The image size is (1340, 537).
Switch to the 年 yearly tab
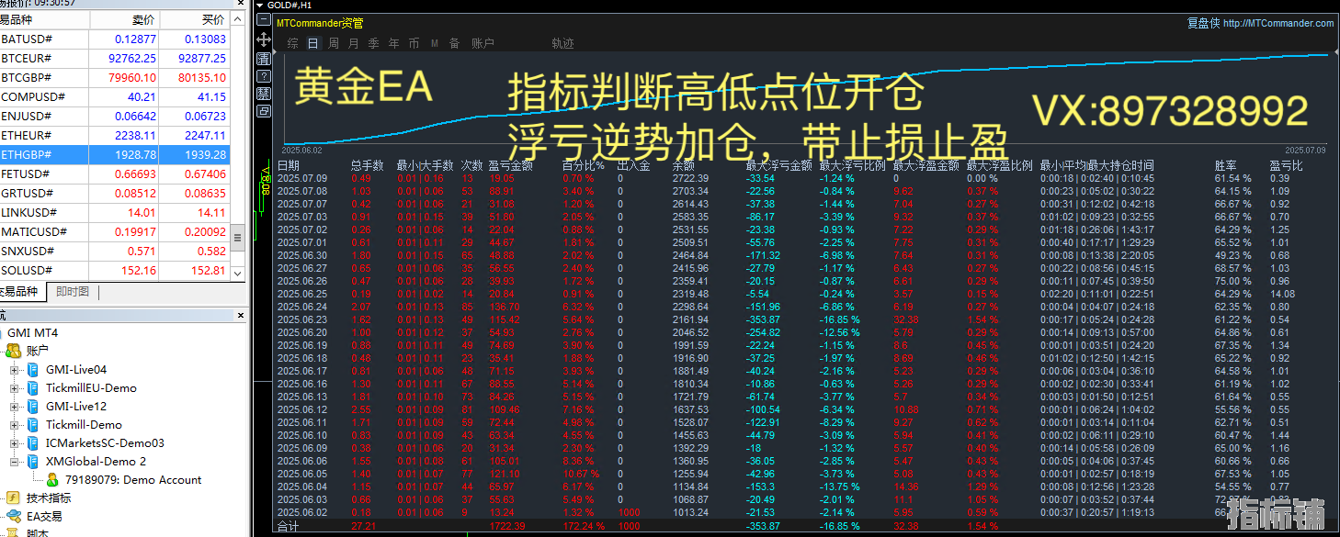click(x=393, y=43)
